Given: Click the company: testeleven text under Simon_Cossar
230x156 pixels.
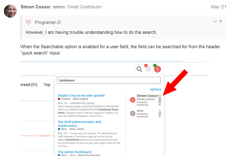Looking at the screenshot, I should coord(143,104).
